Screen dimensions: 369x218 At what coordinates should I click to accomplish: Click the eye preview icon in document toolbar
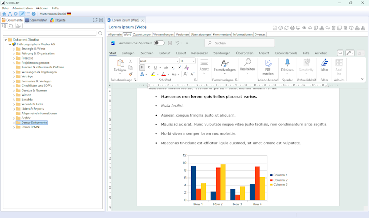pyautogui.click(x=304, y=28)
